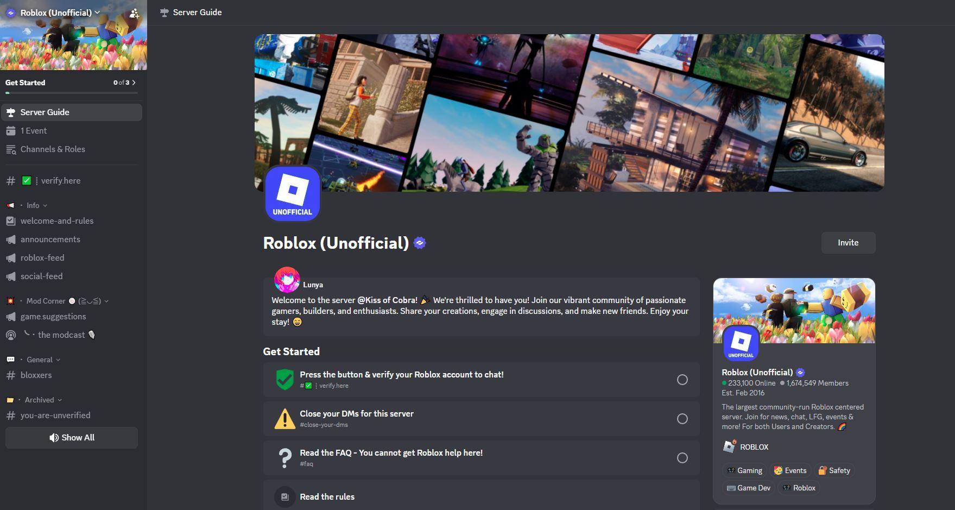Screen dimensions: 955x510
Task: Open the Roblox (Unofficial) server dropdown menu
Action: (x=60, y=12)
